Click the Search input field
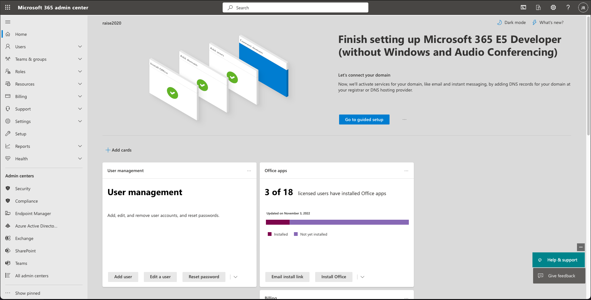Viewport: 591px width, 300px height. 295,8
